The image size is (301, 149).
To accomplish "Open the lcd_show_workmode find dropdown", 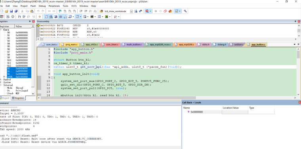I will click(131, 11).
